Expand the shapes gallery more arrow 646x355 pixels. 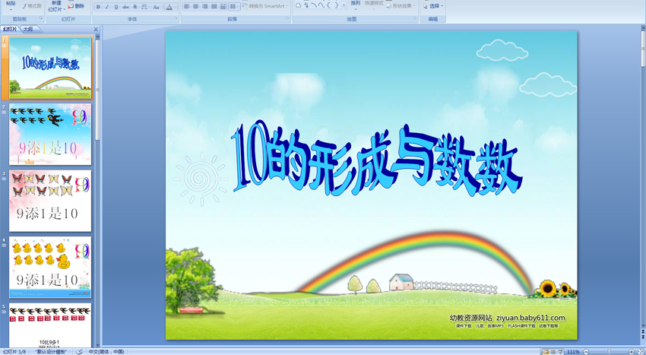[344, 6]
